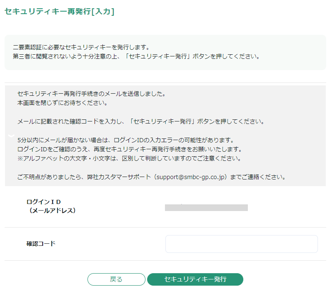The height and width of the screenshot is (296, 332).
Task: Click the ログインID（メールアドレス） label
Action: (x=51, y=206)
